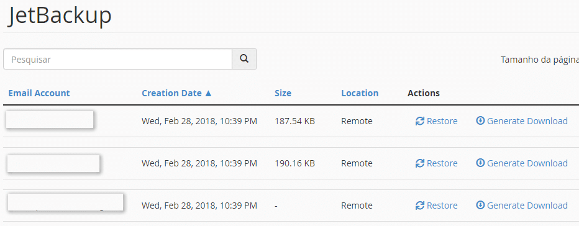
Task: Click the Restore link text in the second row
Action: click(x=442, y=163)
